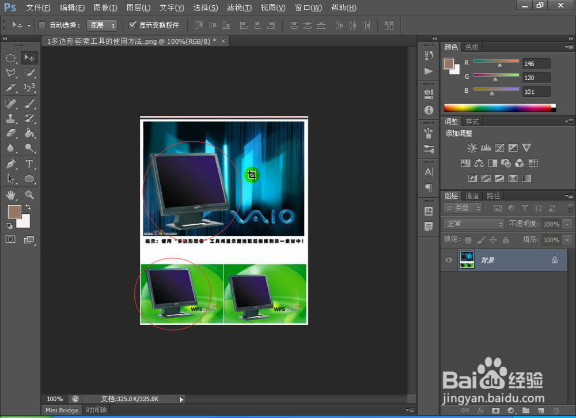Open the Info panel icon
Screen dimensions: 576x418
pyautogui.click(x=429, y=110)
